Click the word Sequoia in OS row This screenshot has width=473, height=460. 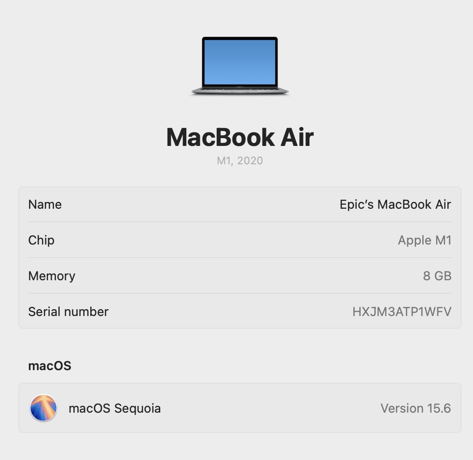tap(138, 408)
